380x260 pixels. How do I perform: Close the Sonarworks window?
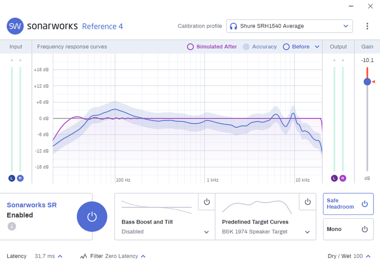pos(370,6)
